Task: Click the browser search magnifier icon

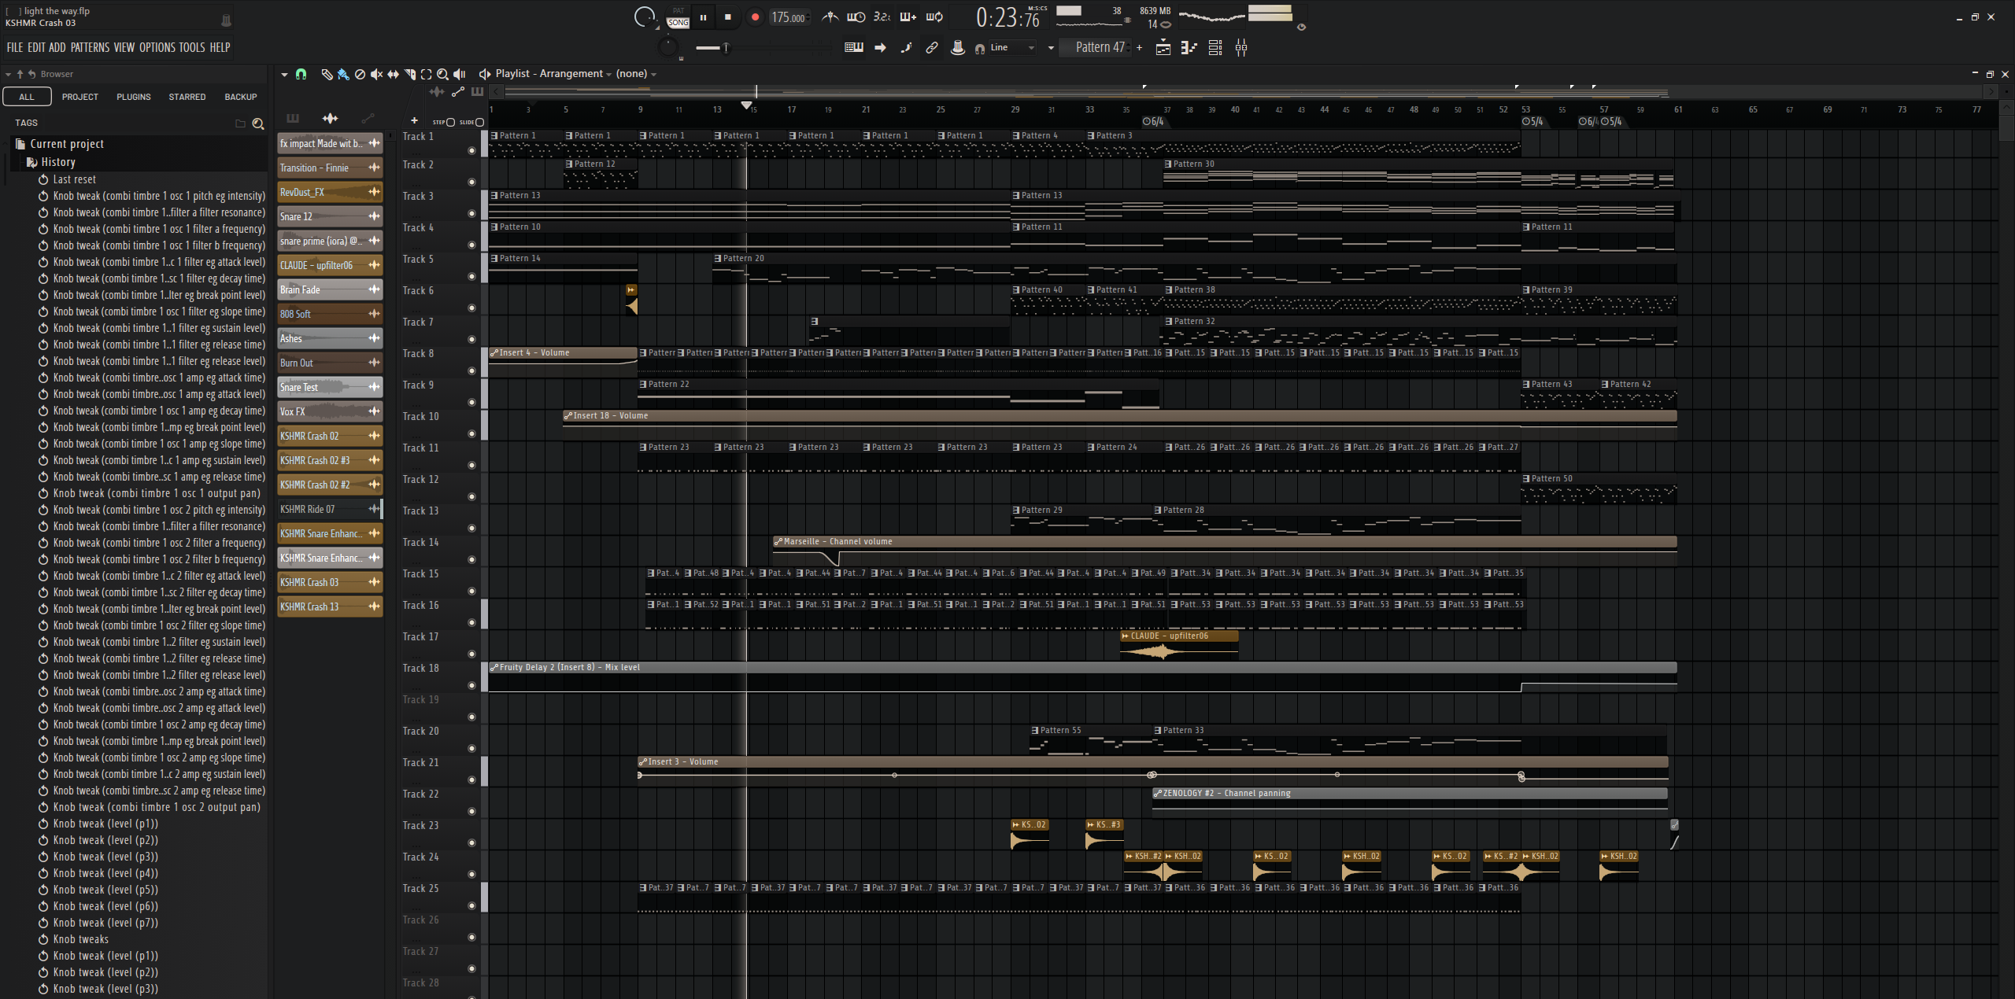Action: (x=257, y=123)
